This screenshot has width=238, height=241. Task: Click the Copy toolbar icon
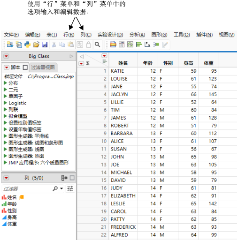tap(62, 45)
